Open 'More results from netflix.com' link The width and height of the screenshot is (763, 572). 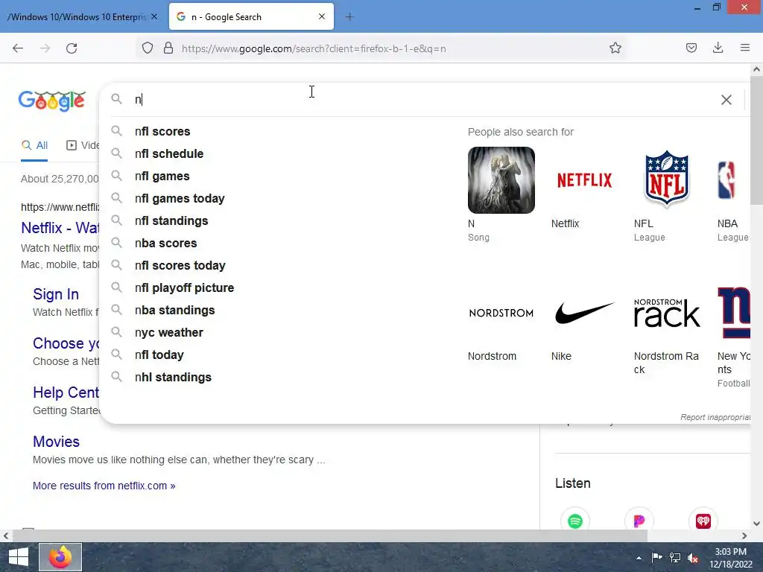click(104, 486)
